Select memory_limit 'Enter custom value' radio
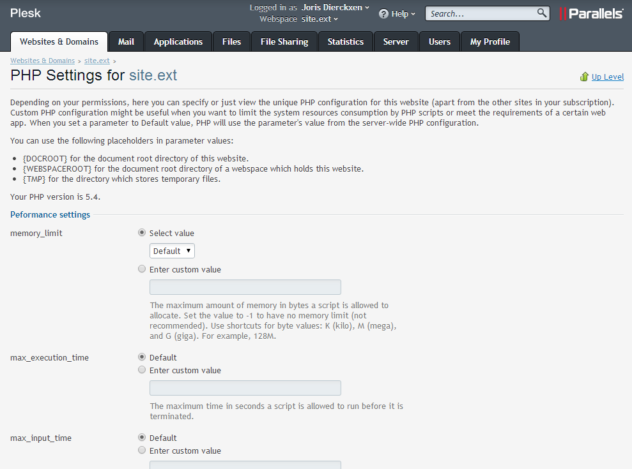The image size is (632, 469). click(x=142, y=269)
